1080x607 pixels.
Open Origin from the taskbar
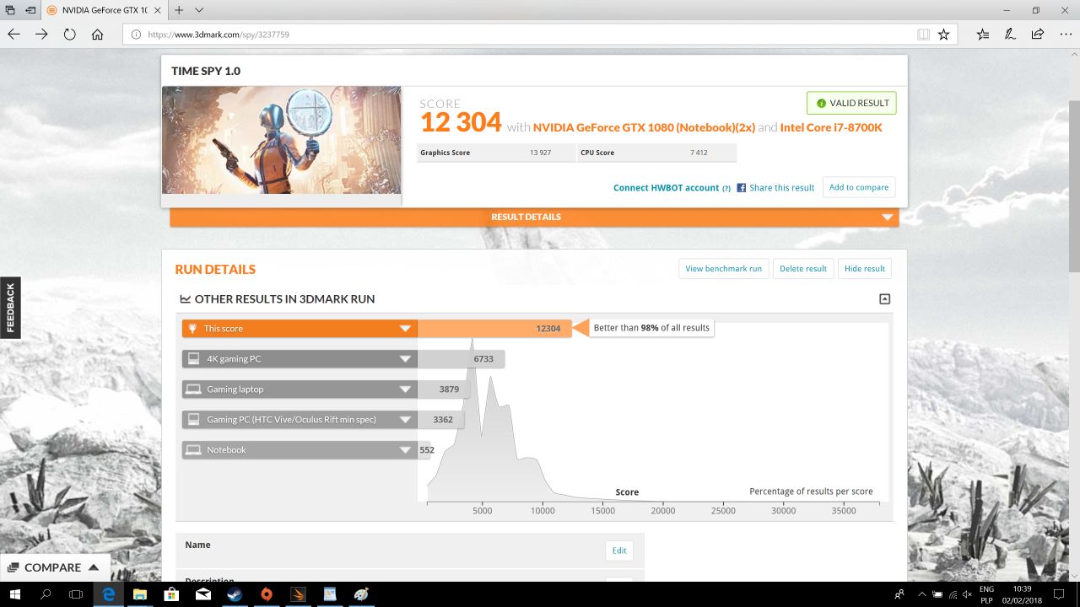click(267, 594)
